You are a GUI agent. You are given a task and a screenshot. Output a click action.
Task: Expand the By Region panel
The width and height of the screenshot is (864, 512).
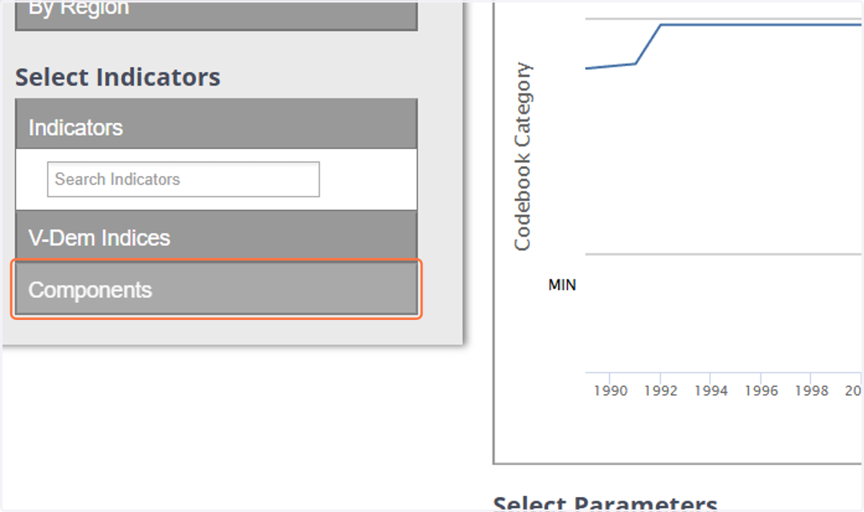point(216,14)
